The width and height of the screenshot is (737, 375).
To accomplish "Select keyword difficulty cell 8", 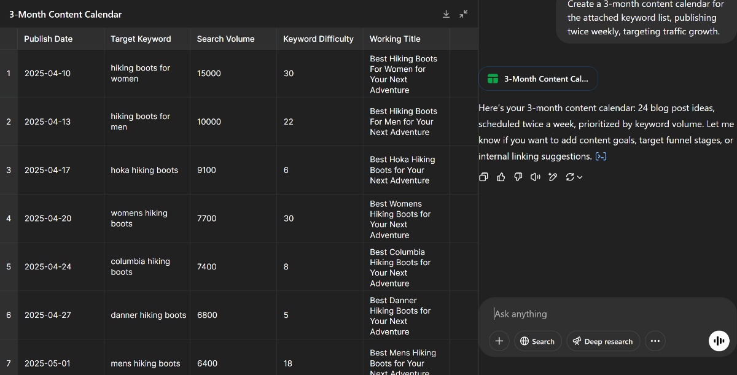I will point(319,267).
